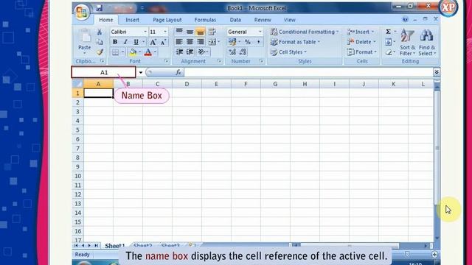Open Format menu in Cells group

point(362,52)
